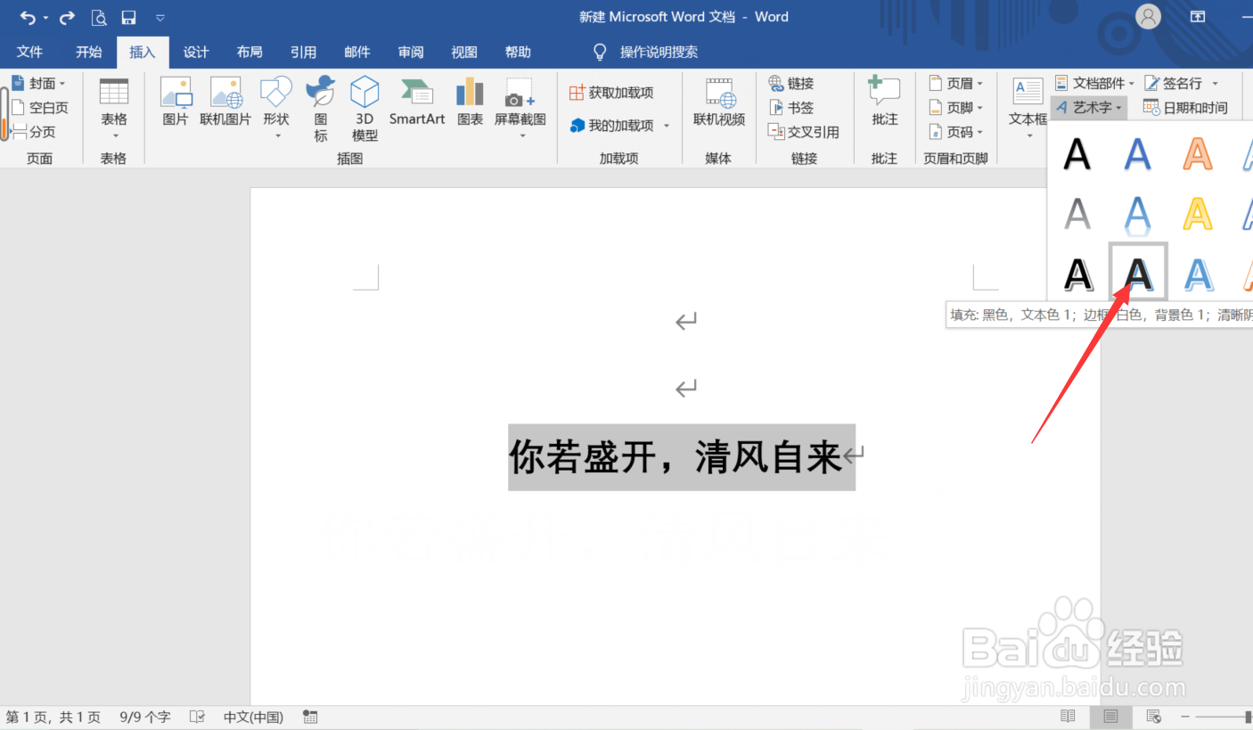The width and height of the screenshot is (1253, 730).
Task: Choose the orange outline WordArt style
Action: pyautogui.click(x=1198, y=153)
